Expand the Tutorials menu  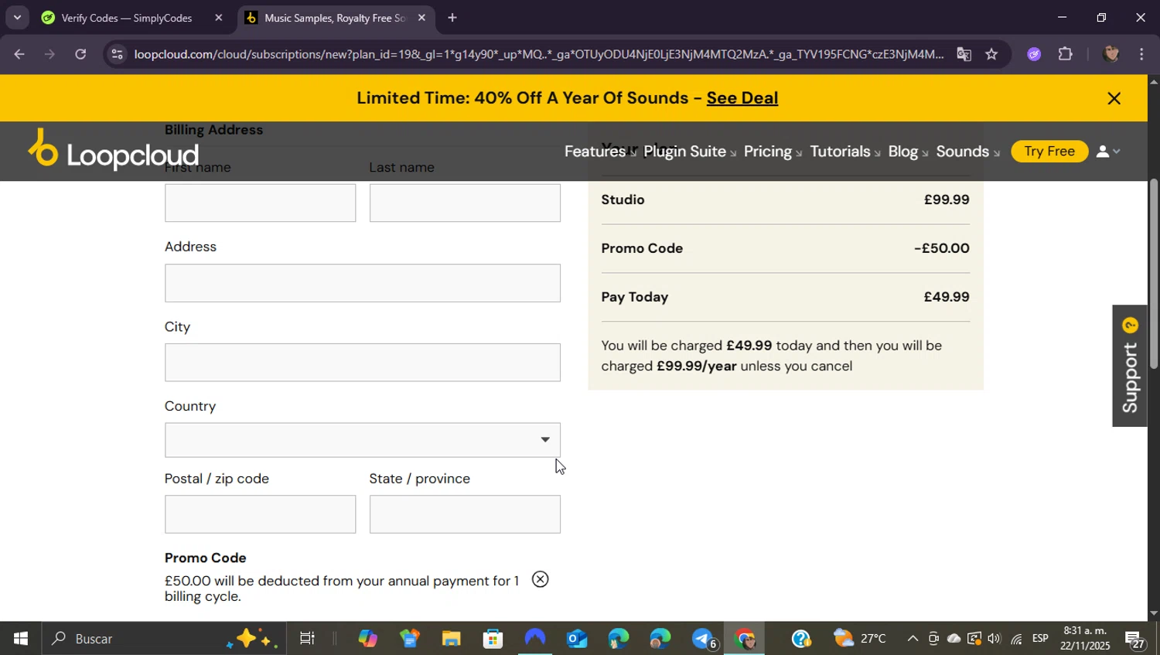(844, 152)
